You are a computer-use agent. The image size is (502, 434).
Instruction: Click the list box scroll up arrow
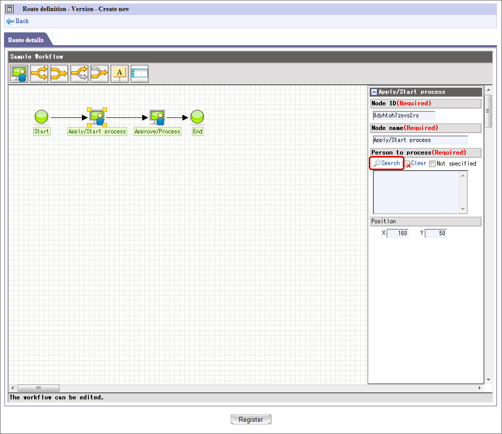point(463,176)
